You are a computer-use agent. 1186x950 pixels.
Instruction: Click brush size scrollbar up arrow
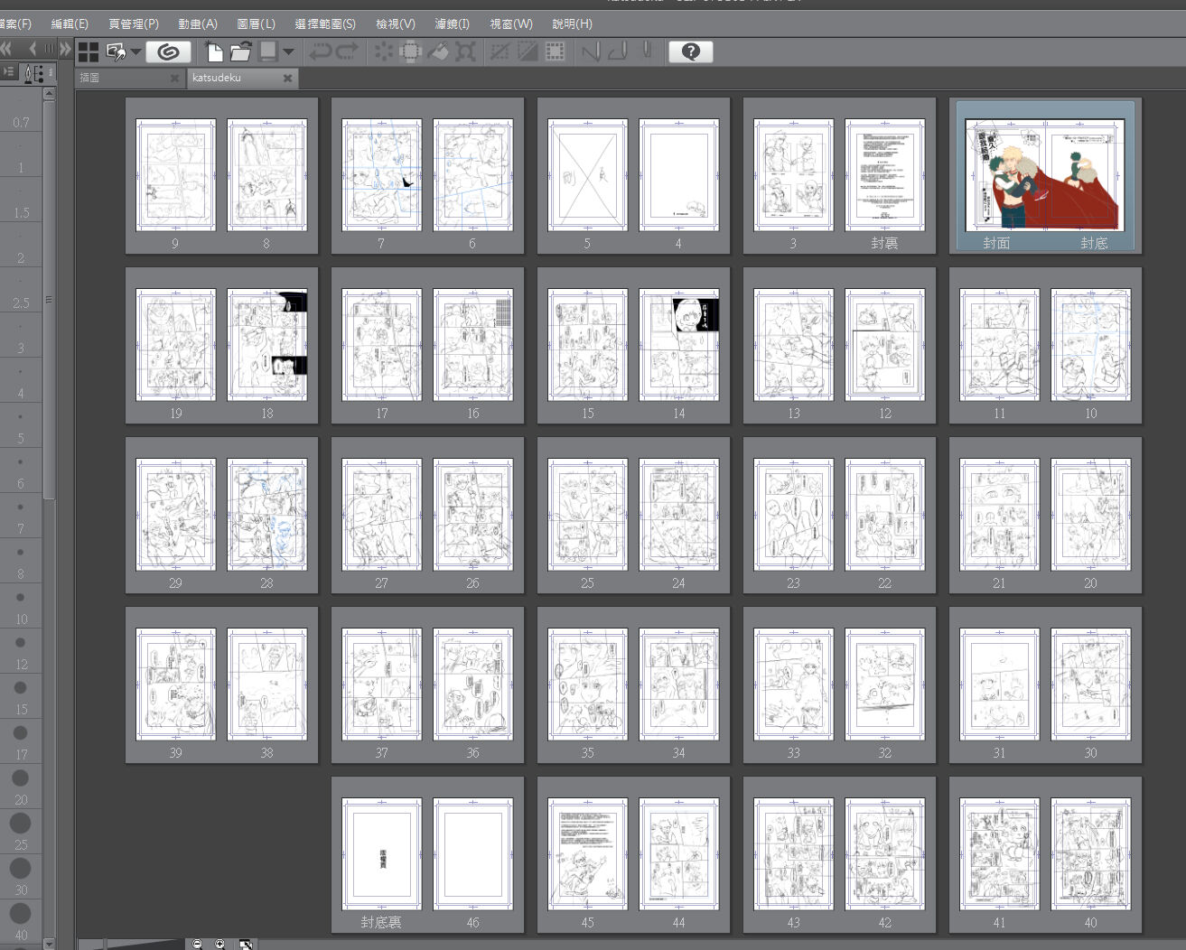(49, 93)
